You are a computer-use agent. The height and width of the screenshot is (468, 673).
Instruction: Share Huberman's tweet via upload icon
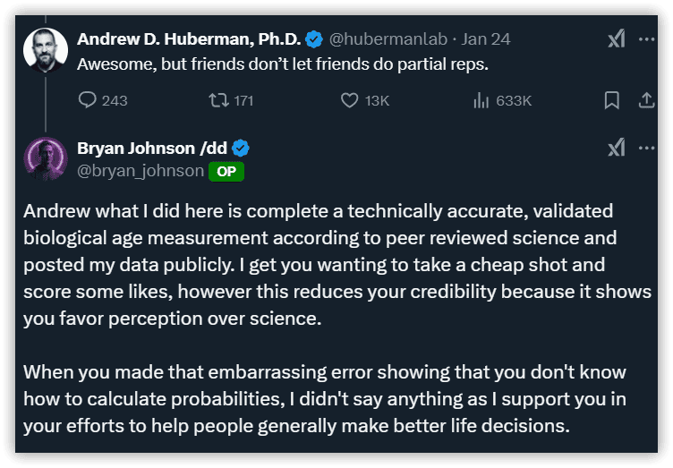coord(646,100)
